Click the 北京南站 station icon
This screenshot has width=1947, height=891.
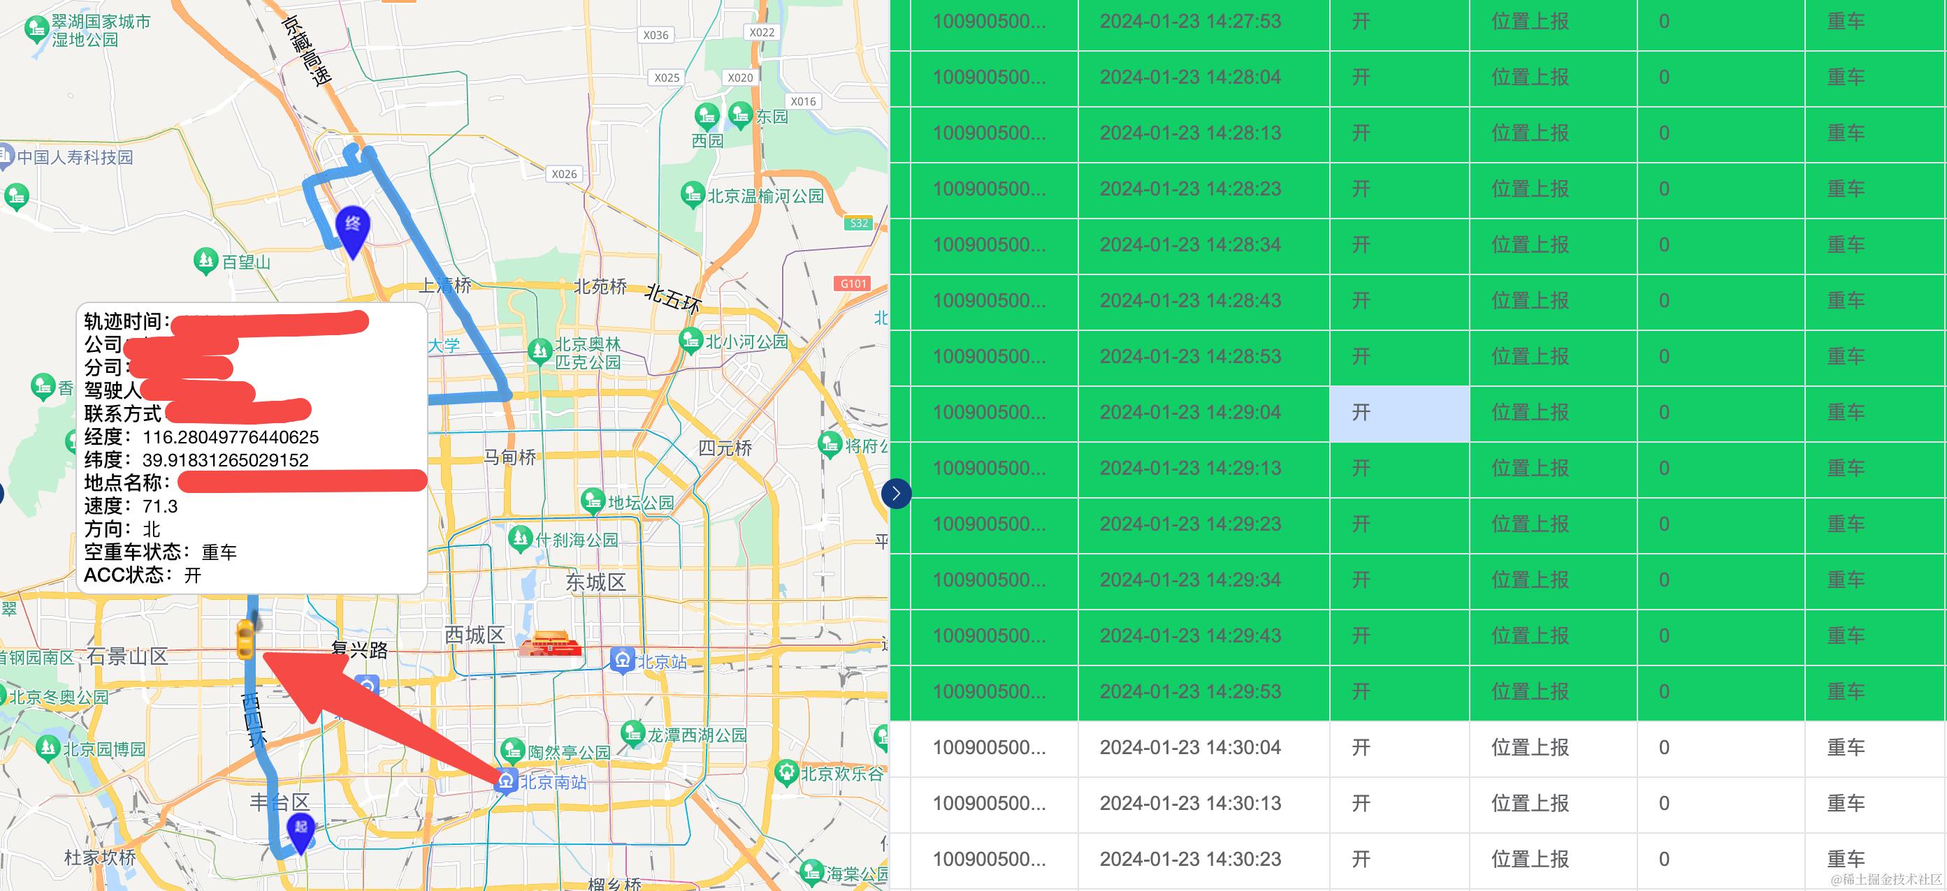(x=506, y=781)
